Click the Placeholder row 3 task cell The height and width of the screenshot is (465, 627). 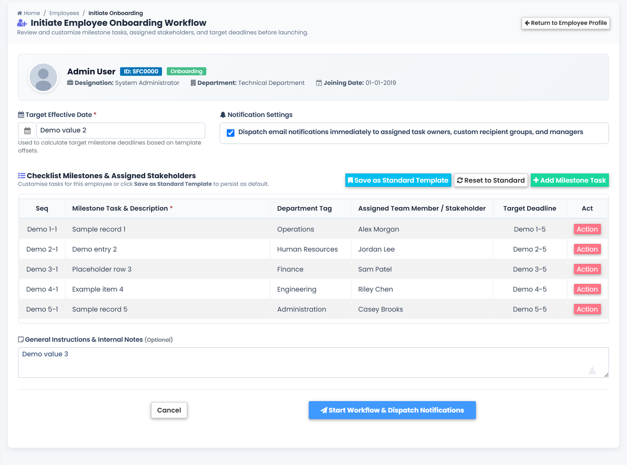(168, 269)
